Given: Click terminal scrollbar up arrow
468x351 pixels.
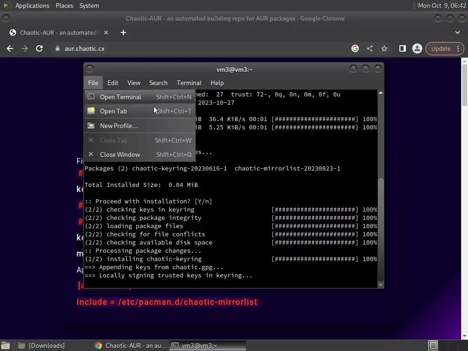Looking at the screenshot, I should [381, 93].
